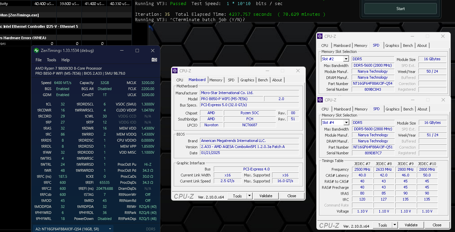Image resolution: width=455 pixels, height=232 pixels.
Task: Click the "6400 MT/s" Speed value in ZenTimings
Action: 62,83
